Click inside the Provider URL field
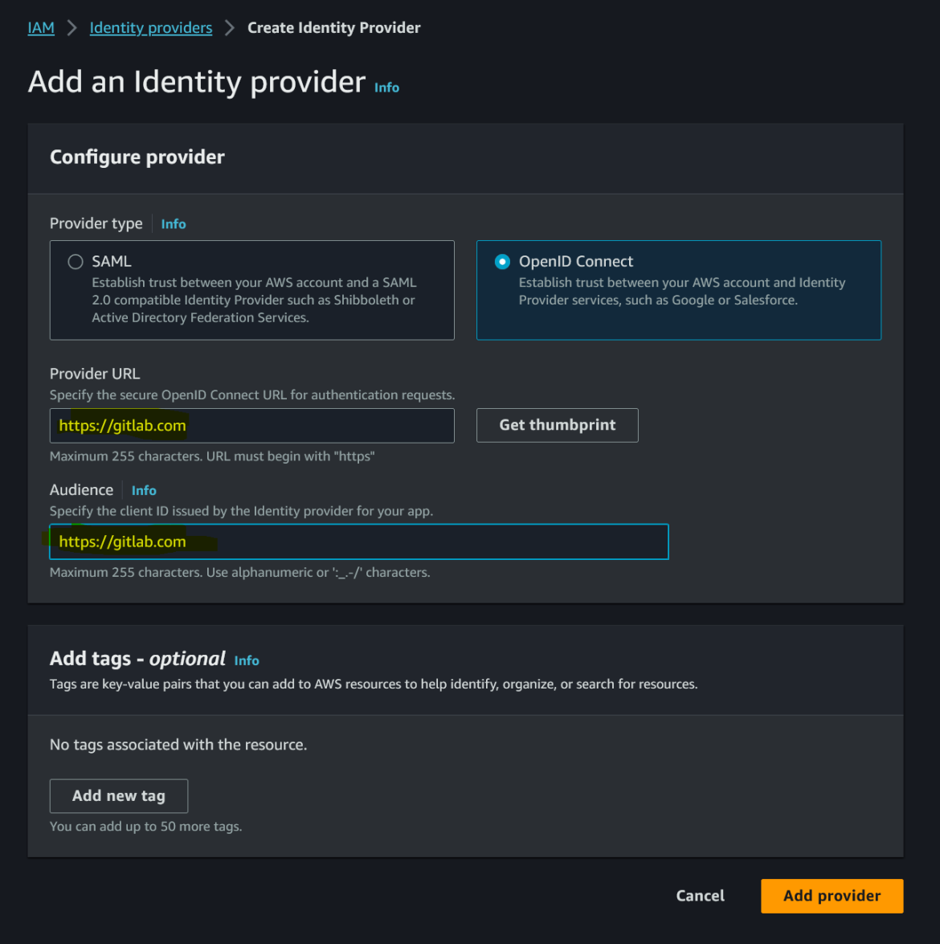 [x=251, y=425]
